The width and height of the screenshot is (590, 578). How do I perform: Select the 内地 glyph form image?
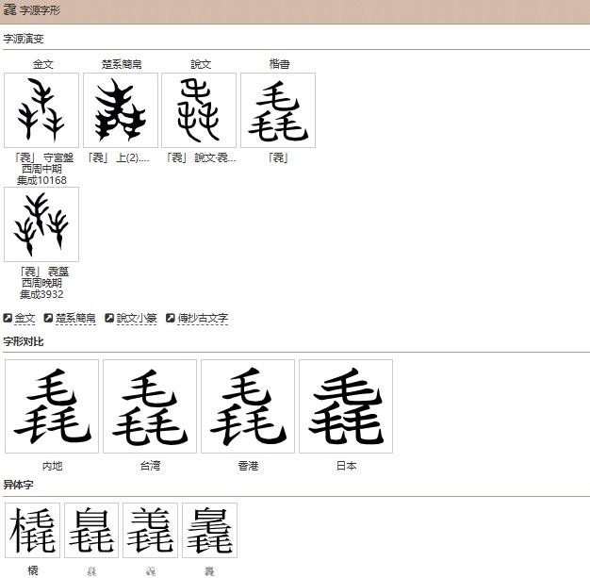click(x=52, y=406)
